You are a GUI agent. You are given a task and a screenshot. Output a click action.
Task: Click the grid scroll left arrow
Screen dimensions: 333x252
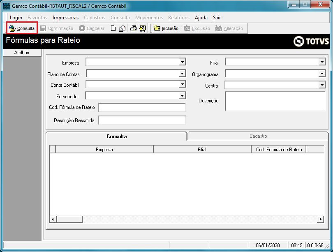tap(53, 219)
